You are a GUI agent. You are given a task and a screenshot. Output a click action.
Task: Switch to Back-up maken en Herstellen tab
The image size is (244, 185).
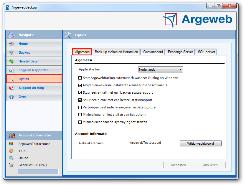(x=116, y=52)
